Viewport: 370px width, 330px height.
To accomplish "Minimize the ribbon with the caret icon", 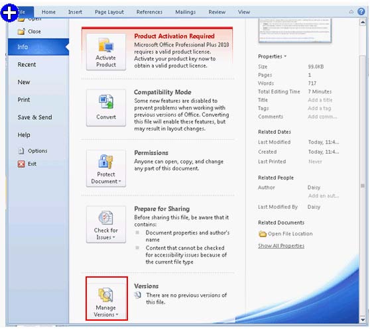I will click(351, 12).
